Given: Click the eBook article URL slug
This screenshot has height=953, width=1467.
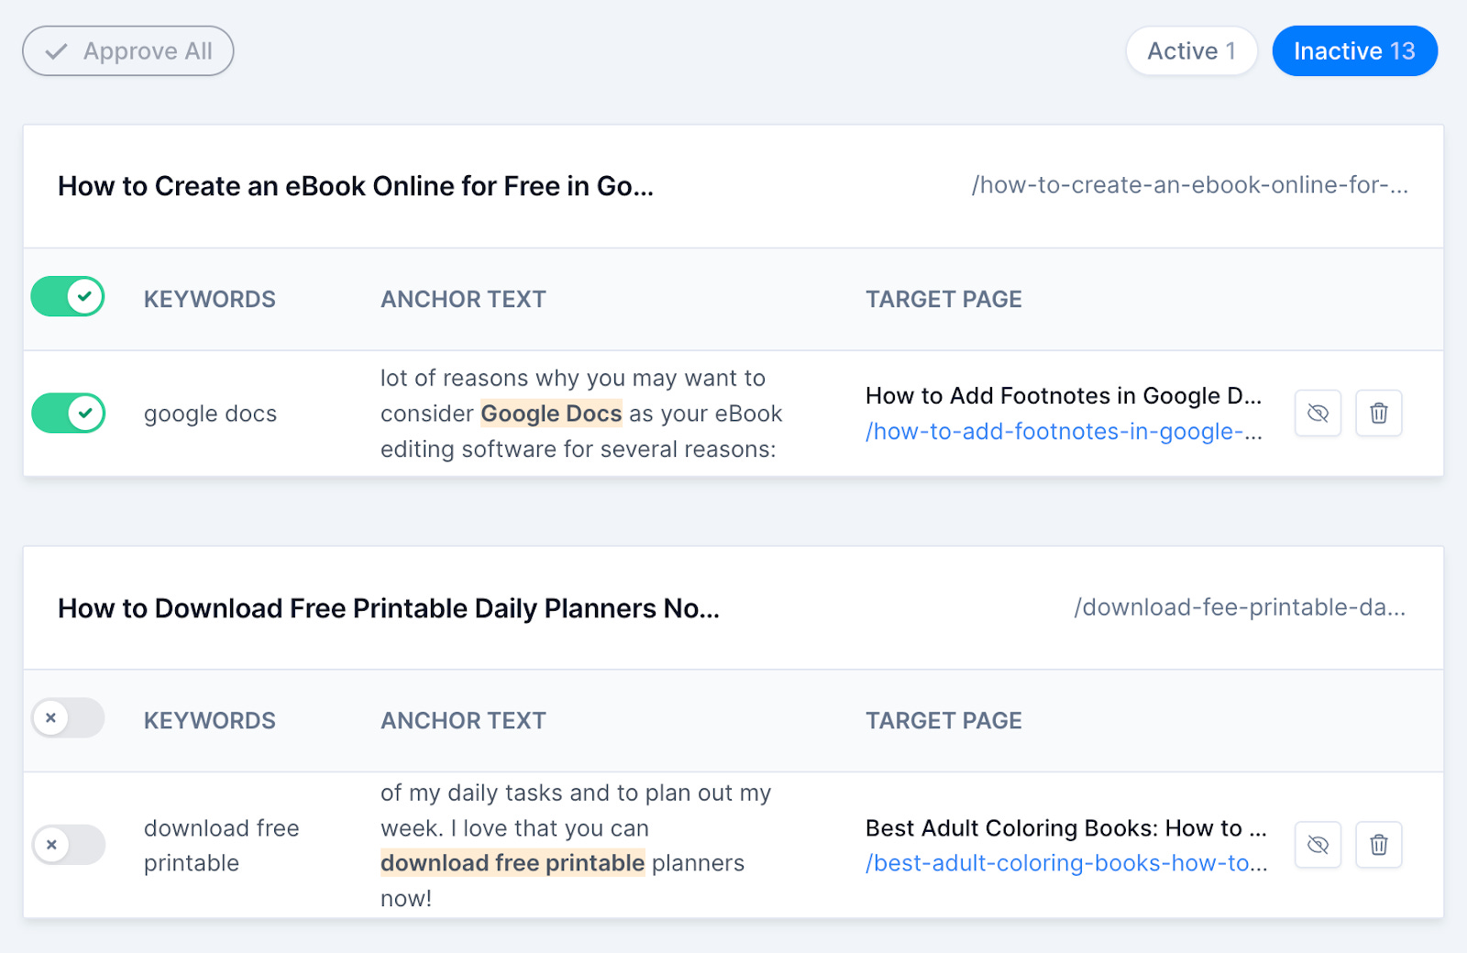Looking at the screenshot, I should (1189, 185).
